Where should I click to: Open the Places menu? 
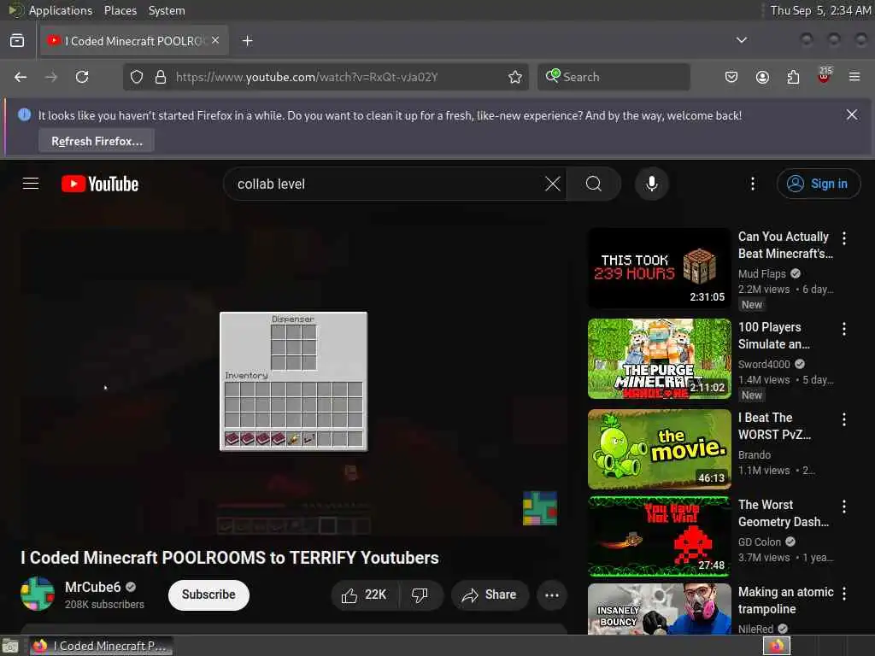tap(120, 10)
